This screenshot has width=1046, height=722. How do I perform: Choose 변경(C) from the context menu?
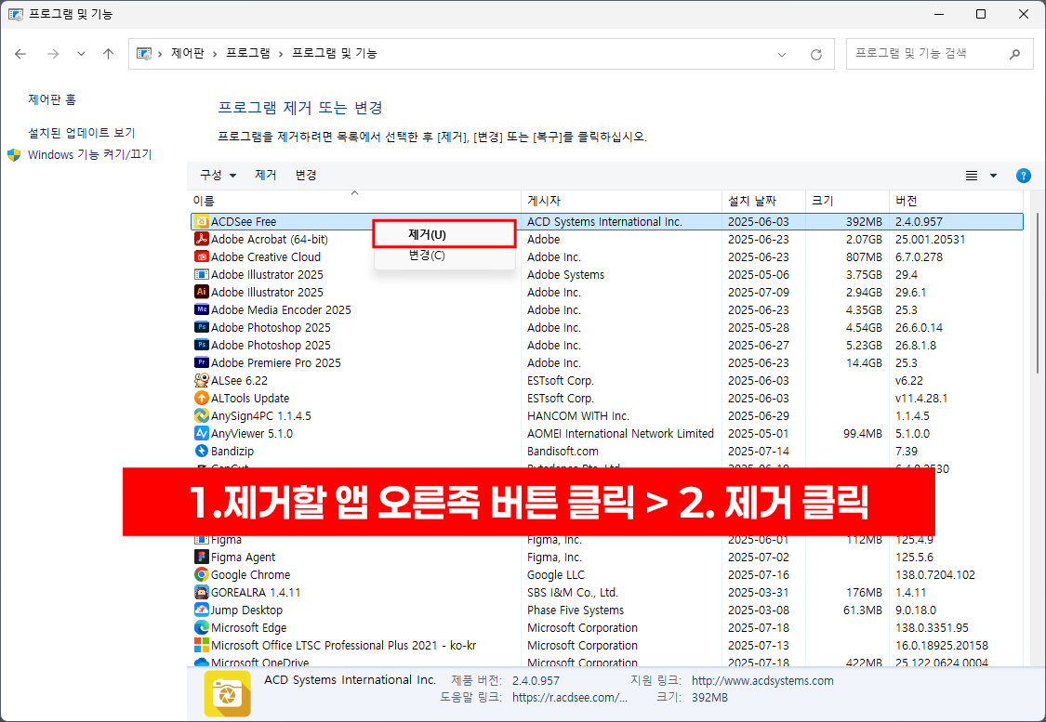[x=444, y=256]
